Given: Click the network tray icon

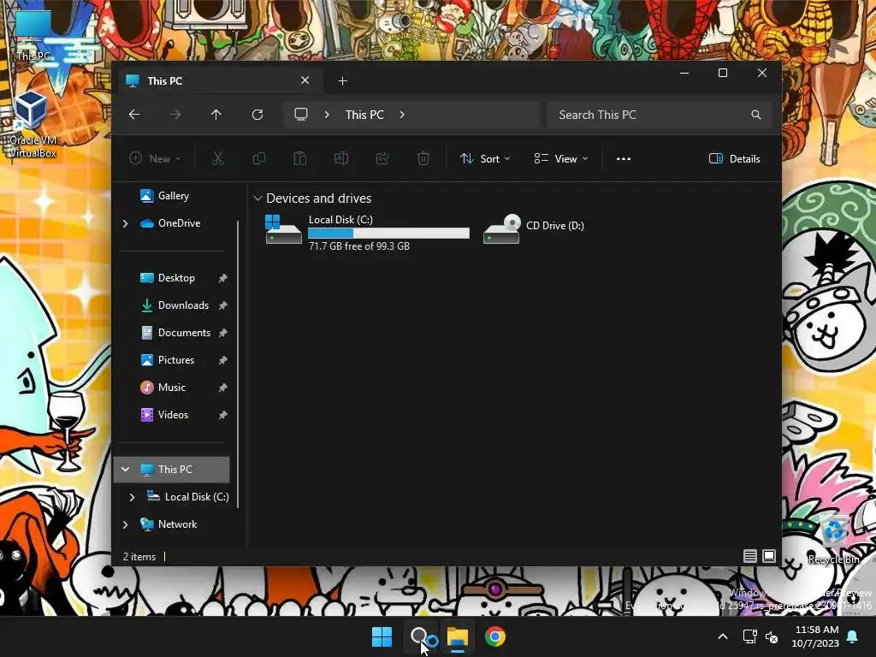Looking at the screenshot, I should pos(749,636).
